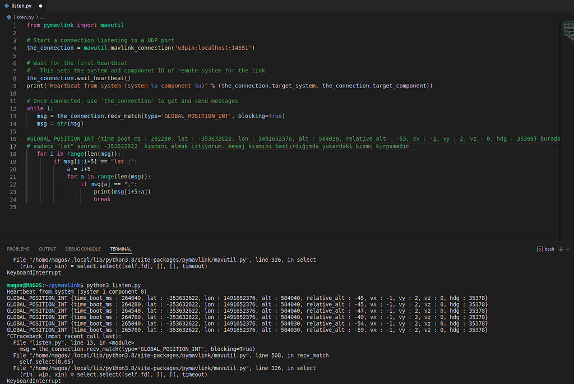Click the 'break' statement on line 24
Screen dimensions: 574x384
click(x=102, y=199)
